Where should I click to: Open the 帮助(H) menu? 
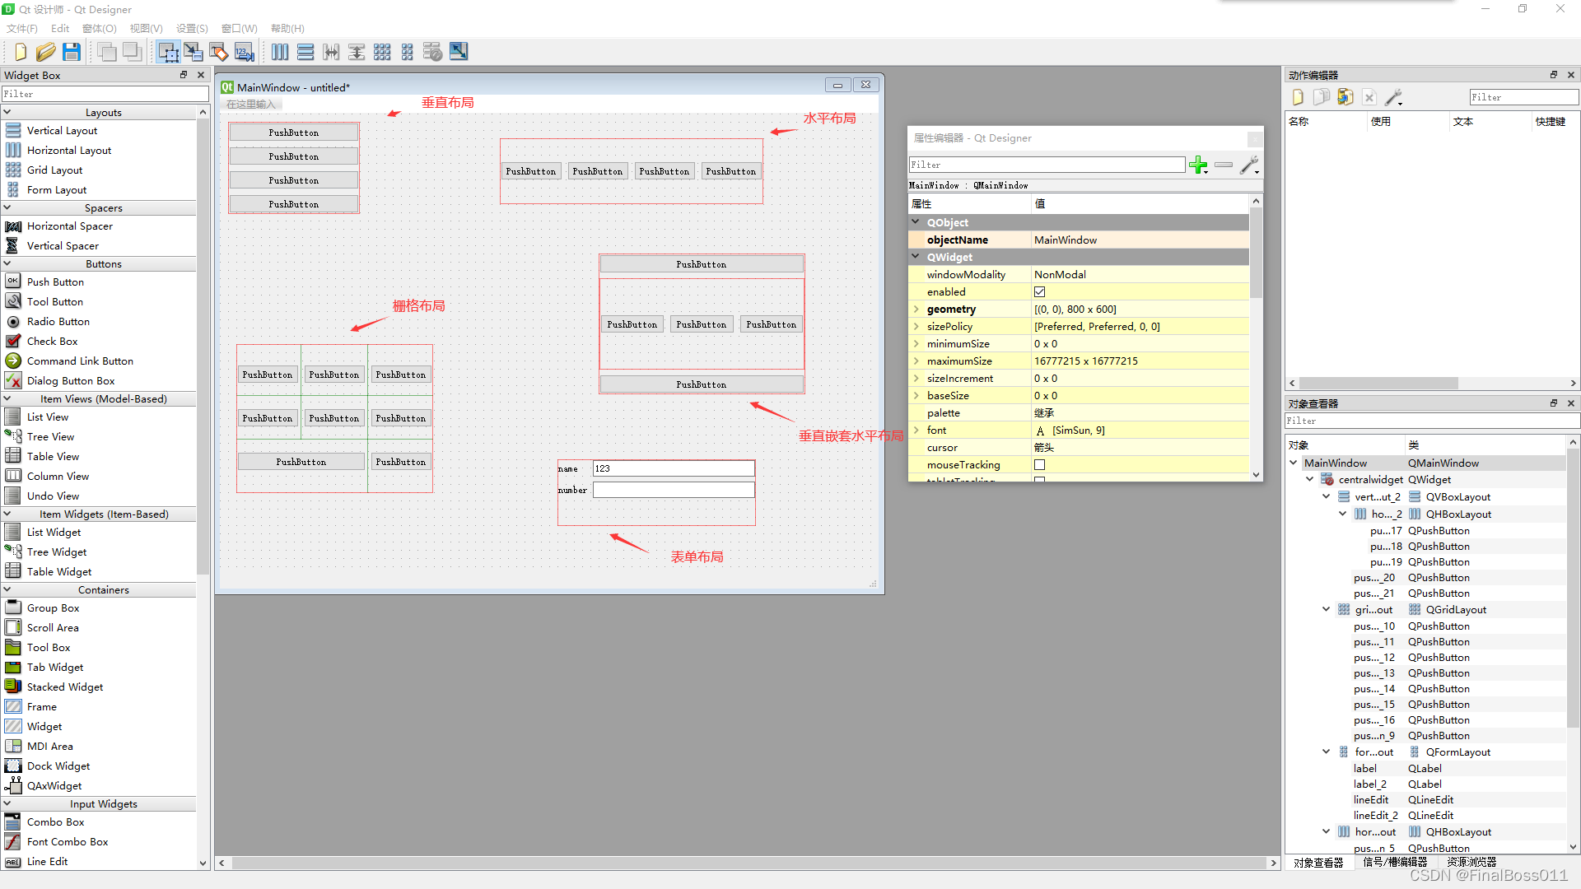click(x=287, y=28)
